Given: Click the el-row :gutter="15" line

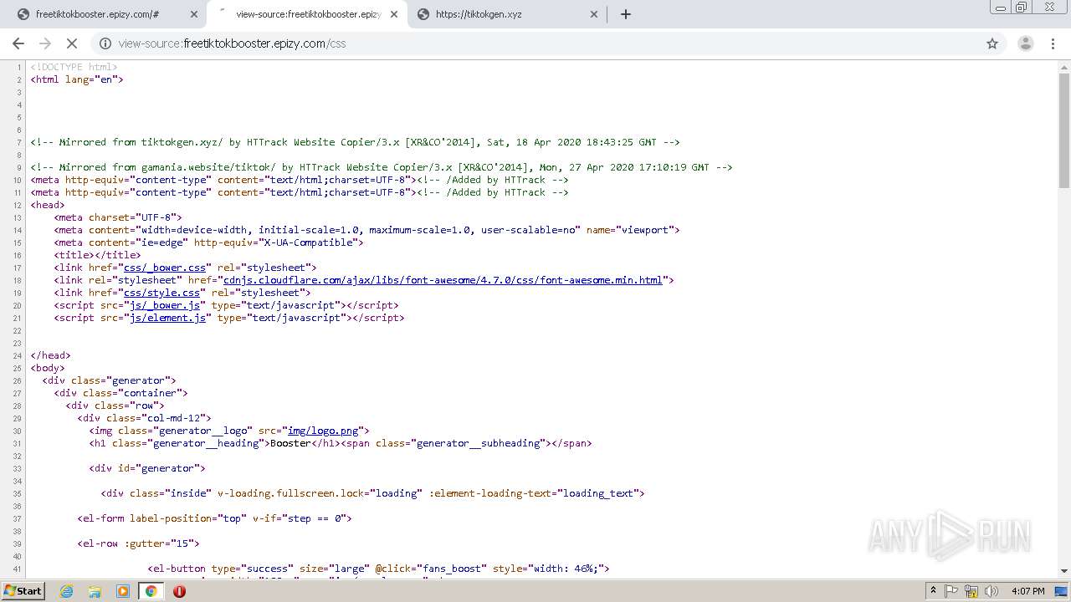Looking at the screenshot, I should [x=138, y=543].
